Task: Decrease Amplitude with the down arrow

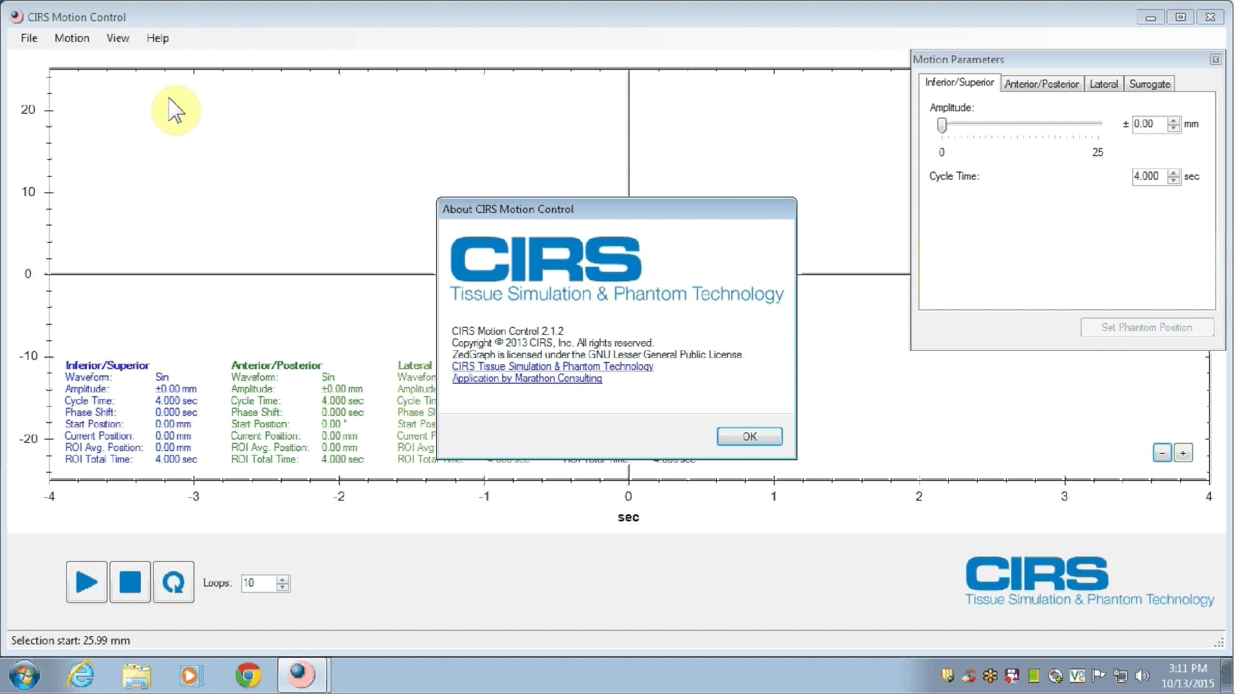Action: point(1174,128)
